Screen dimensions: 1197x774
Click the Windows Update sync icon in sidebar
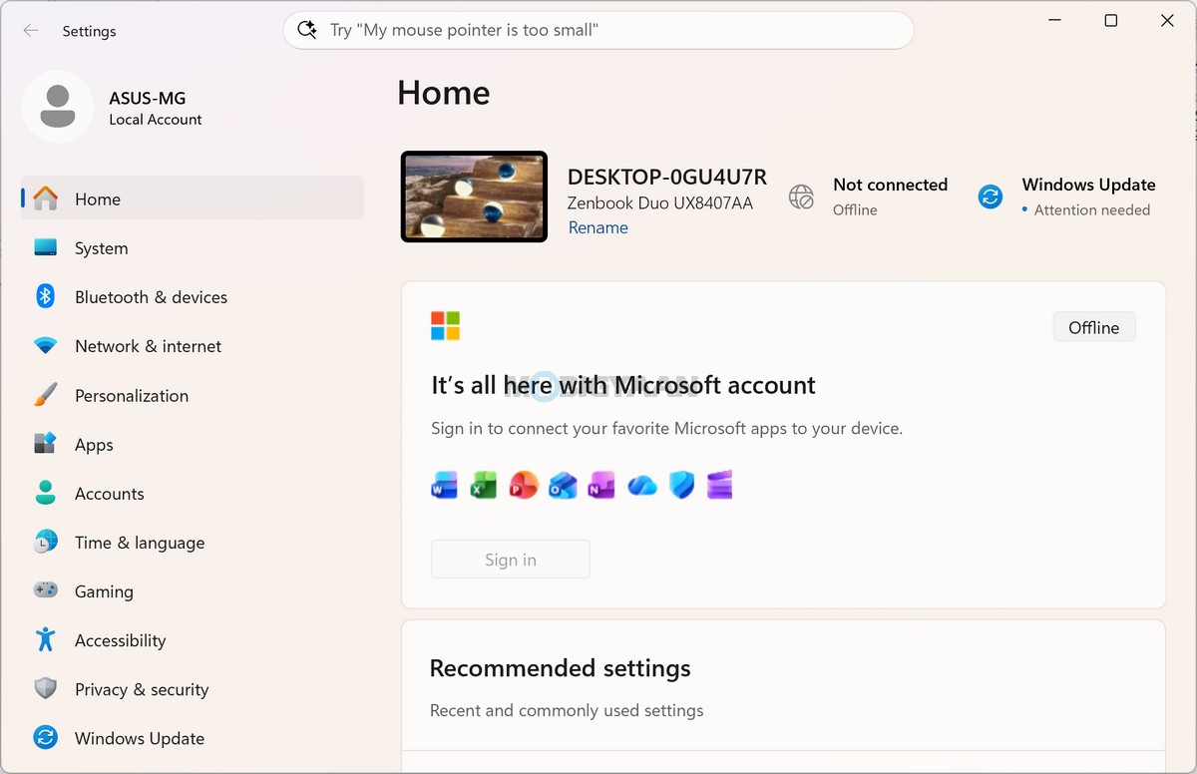46,738
